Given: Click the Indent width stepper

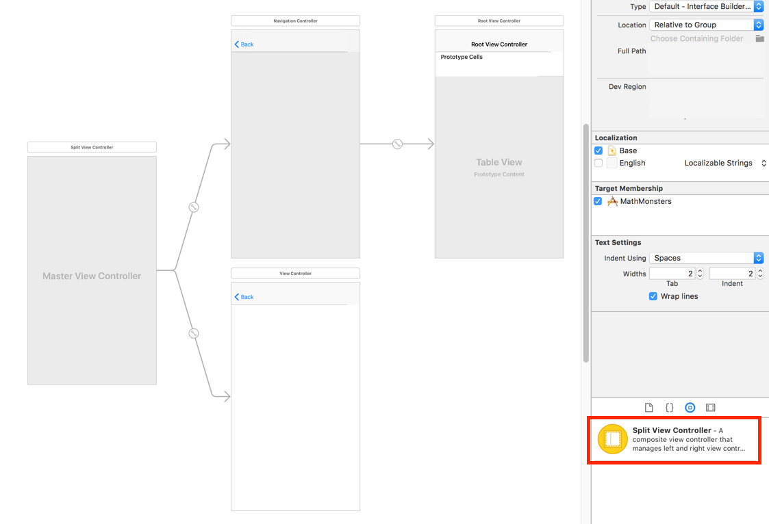Looking at the screenshot, I should click(760, 274).
